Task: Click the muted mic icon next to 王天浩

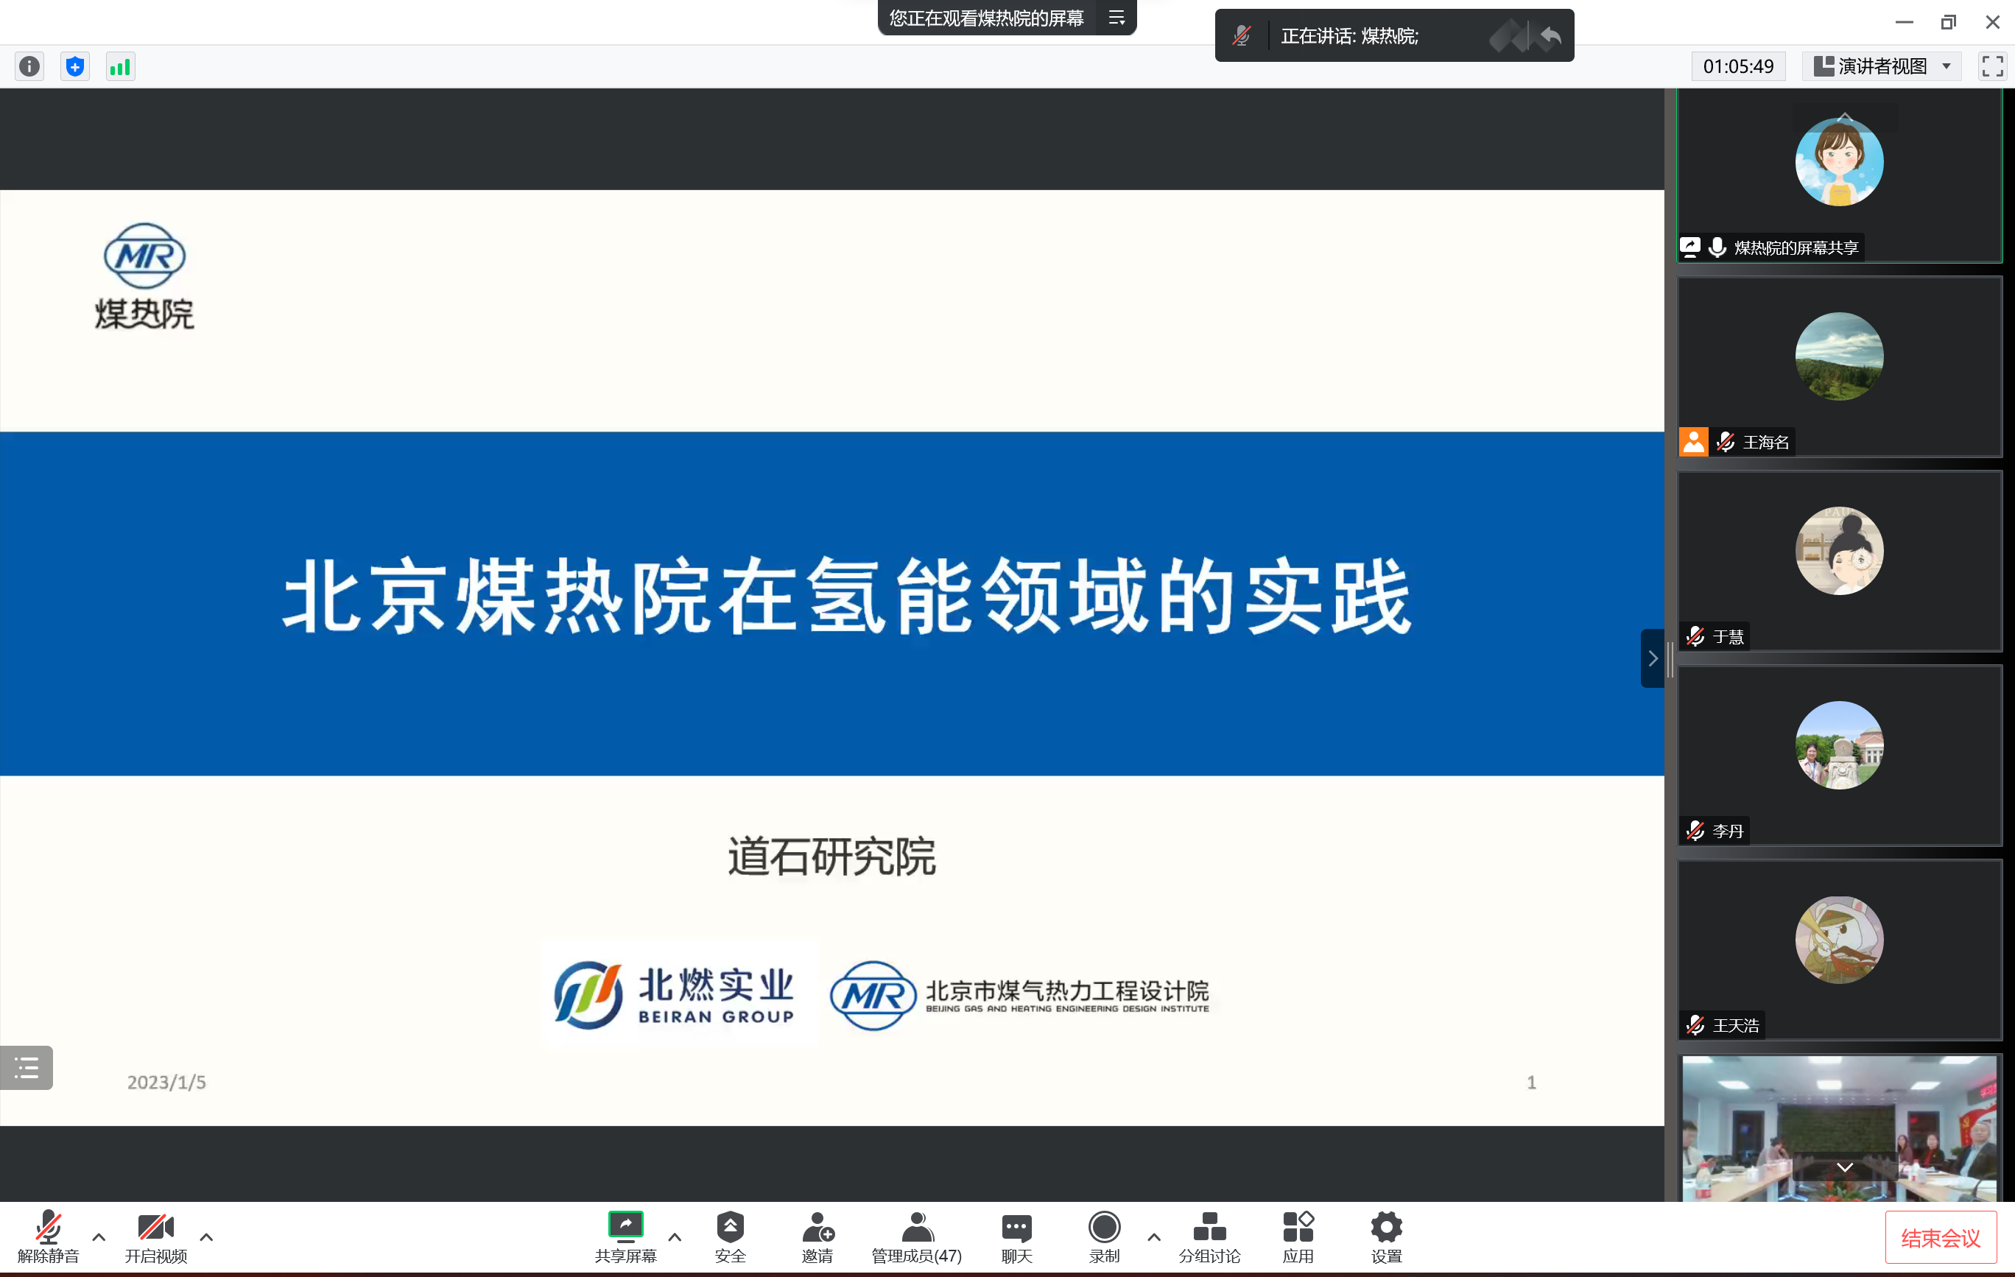Action: [x=1695, y=1025]
